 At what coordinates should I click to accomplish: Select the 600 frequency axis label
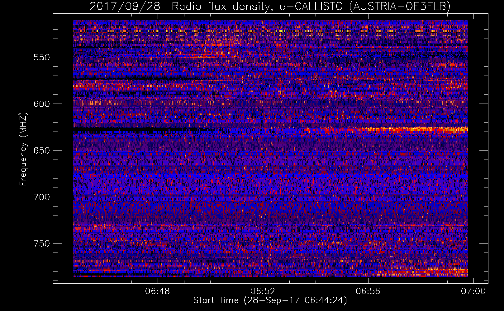[42, 104]
